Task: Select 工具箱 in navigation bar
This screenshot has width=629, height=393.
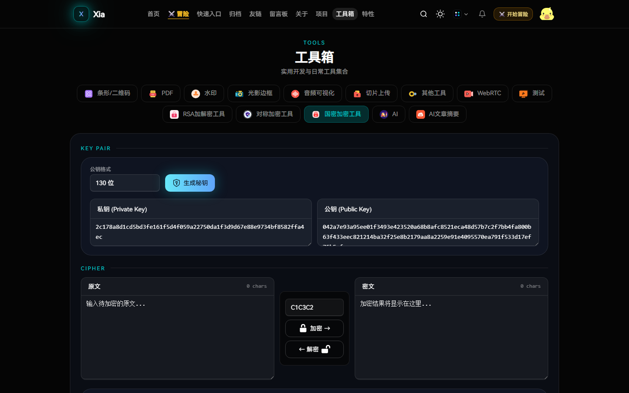Action: pos(345,14)
